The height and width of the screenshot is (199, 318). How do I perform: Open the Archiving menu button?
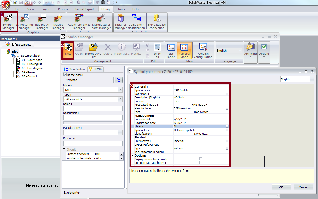coord(250,50)
